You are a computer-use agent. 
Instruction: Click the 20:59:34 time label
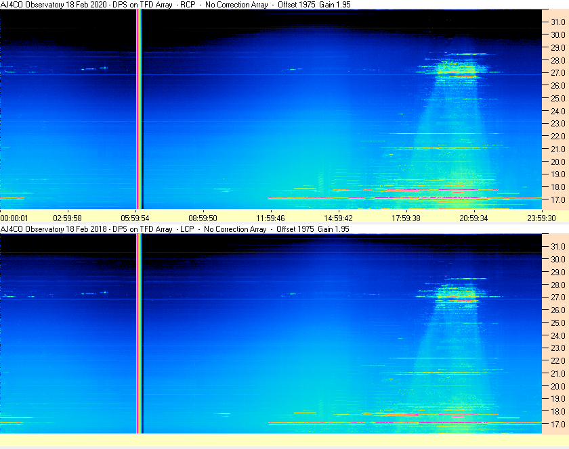(x=474, y=218)
